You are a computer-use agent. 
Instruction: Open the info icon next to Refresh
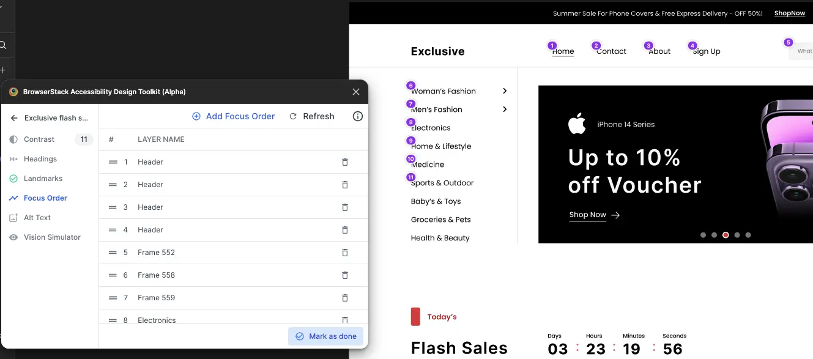pyautogui.click(x=358, y=116)
